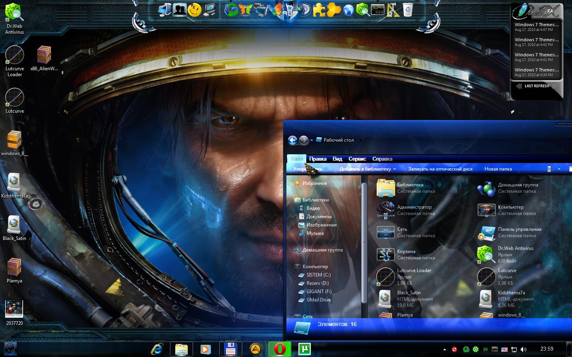Select Администратор folder in the file list
This screenshot has width=572, height=357.
(407, 210)
